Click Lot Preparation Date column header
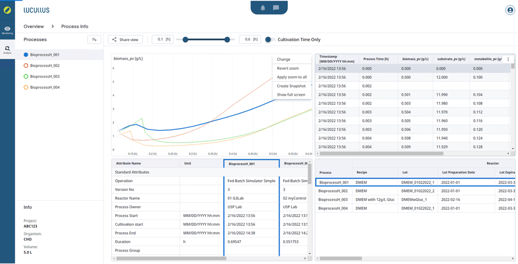Viewport: 518px width, 264px height. 466,172
